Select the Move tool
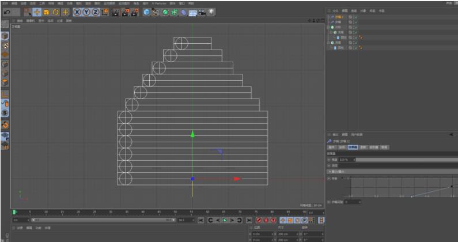 (37, 12)
